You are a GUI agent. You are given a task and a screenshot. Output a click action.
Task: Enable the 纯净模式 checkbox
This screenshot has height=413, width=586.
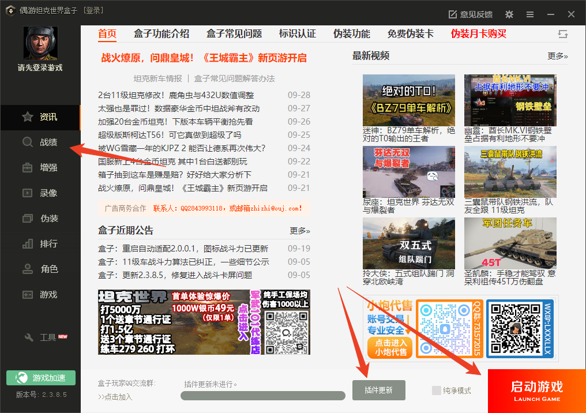point(437,391)
